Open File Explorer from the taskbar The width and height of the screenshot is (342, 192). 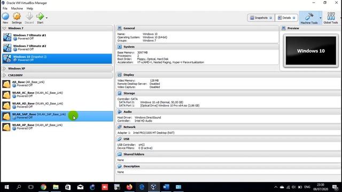[56, 187]
